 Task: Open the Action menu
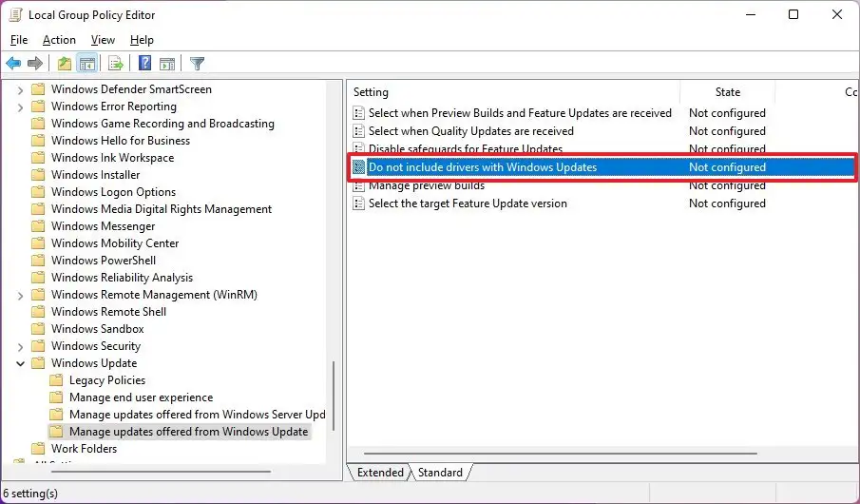coord(59,40)
